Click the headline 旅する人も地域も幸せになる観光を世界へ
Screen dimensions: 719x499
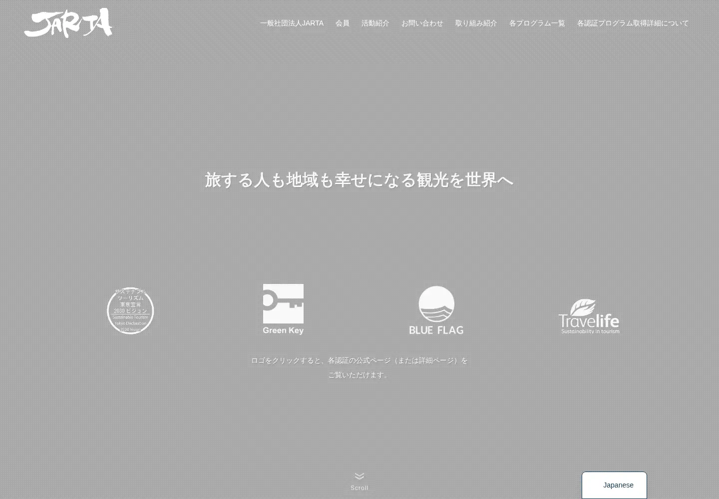[359, 180]
